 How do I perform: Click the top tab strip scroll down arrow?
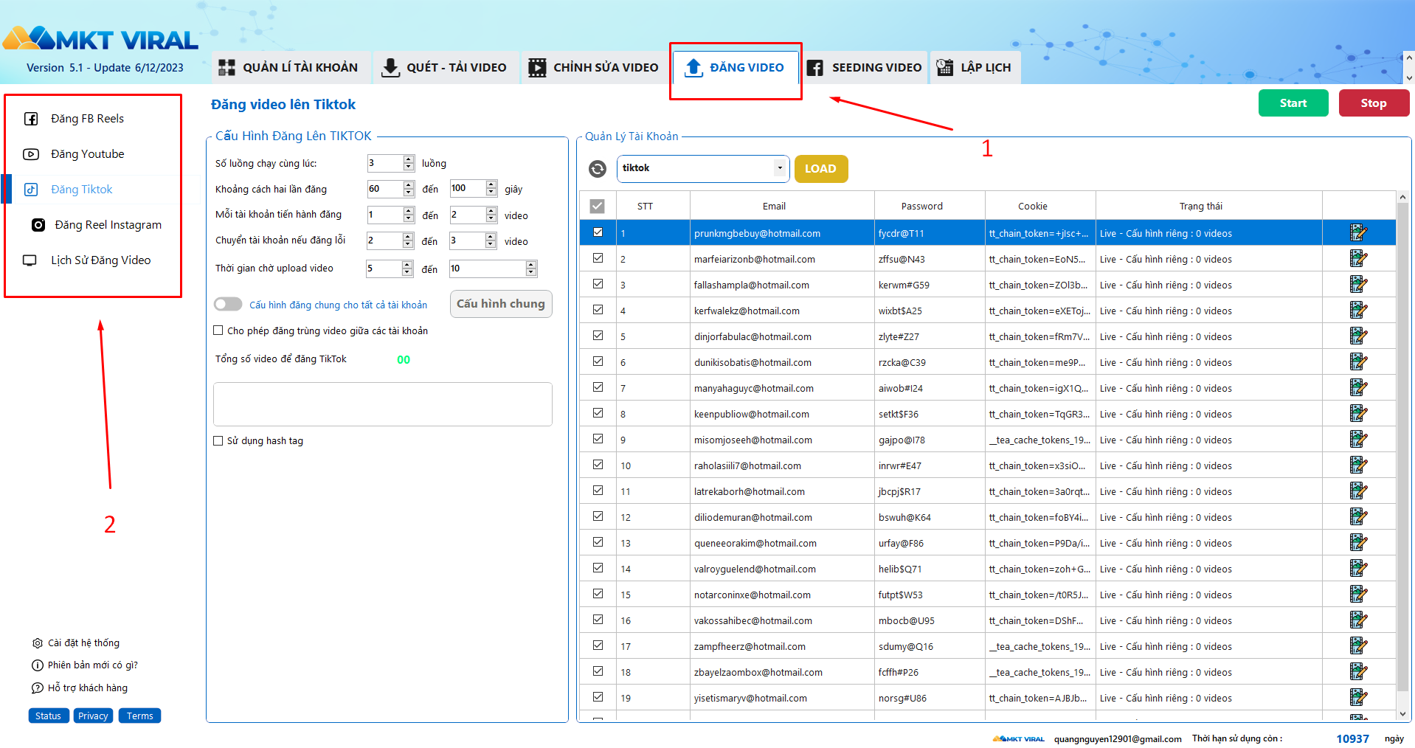tap(1409, 77)
